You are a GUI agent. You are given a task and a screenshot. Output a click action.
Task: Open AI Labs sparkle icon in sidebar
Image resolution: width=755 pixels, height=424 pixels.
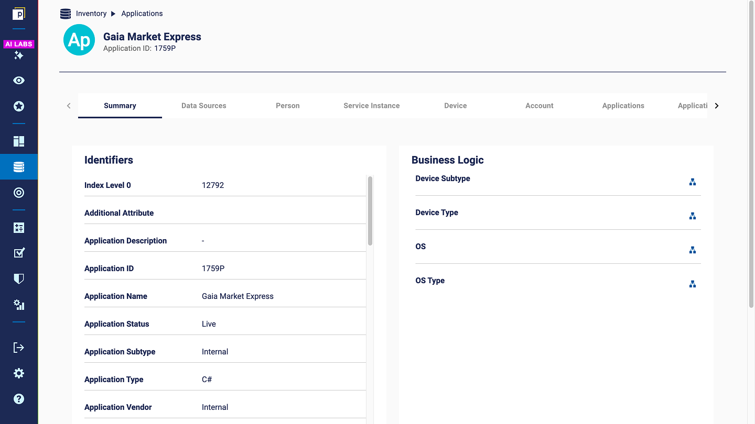coord(19,55)
